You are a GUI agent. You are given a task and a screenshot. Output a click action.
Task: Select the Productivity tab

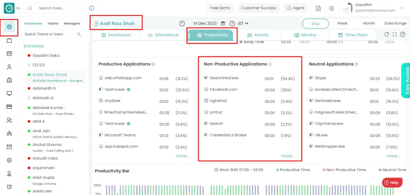211,35
